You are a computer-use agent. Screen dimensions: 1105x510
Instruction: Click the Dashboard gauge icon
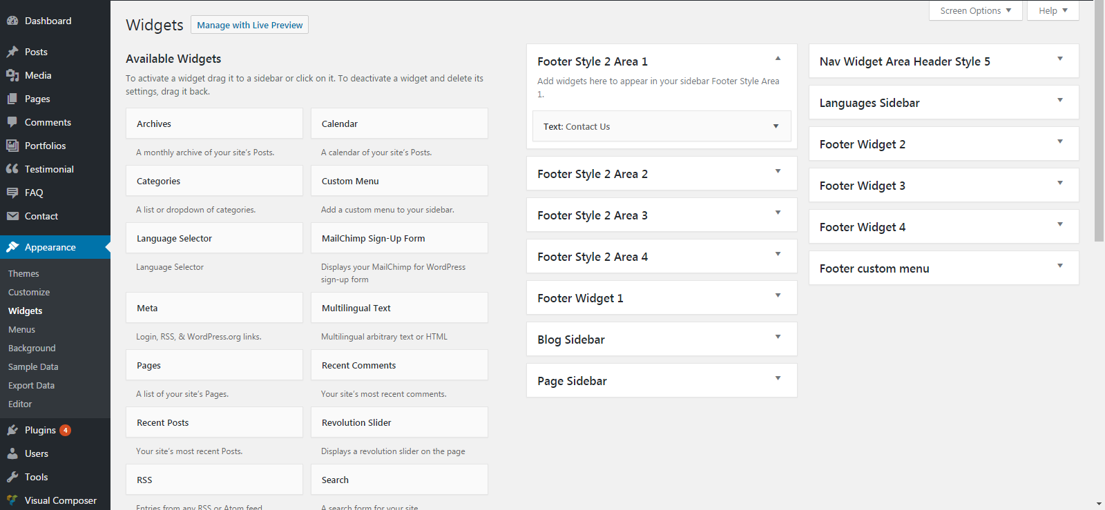point(12,21)
